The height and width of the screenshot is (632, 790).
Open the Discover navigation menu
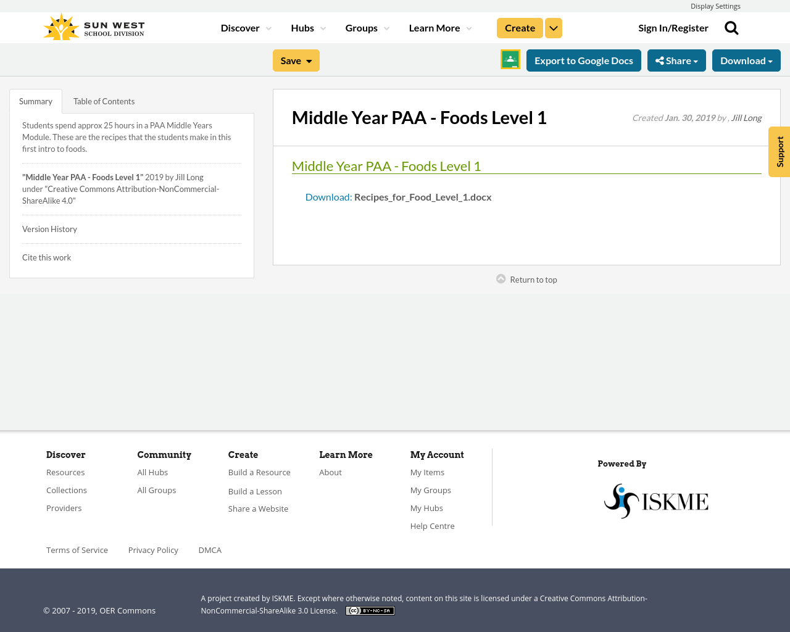pos(245,27)
